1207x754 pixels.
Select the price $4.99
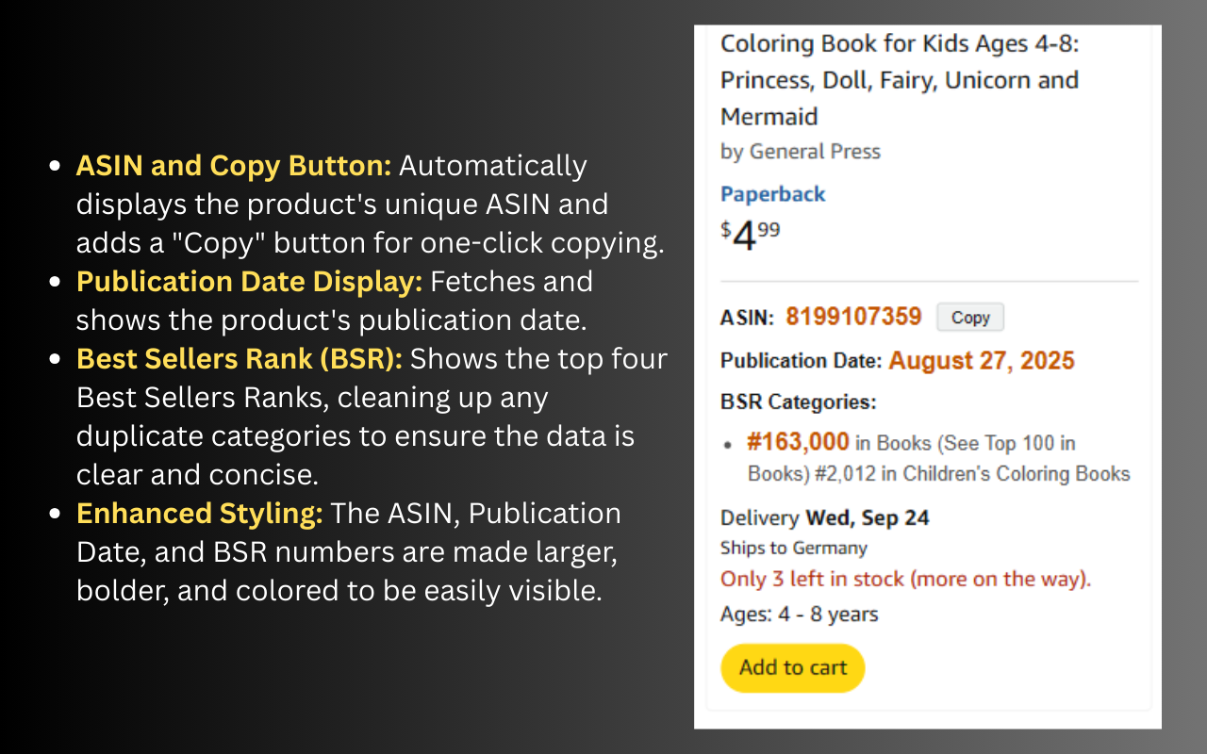(751, 234)
